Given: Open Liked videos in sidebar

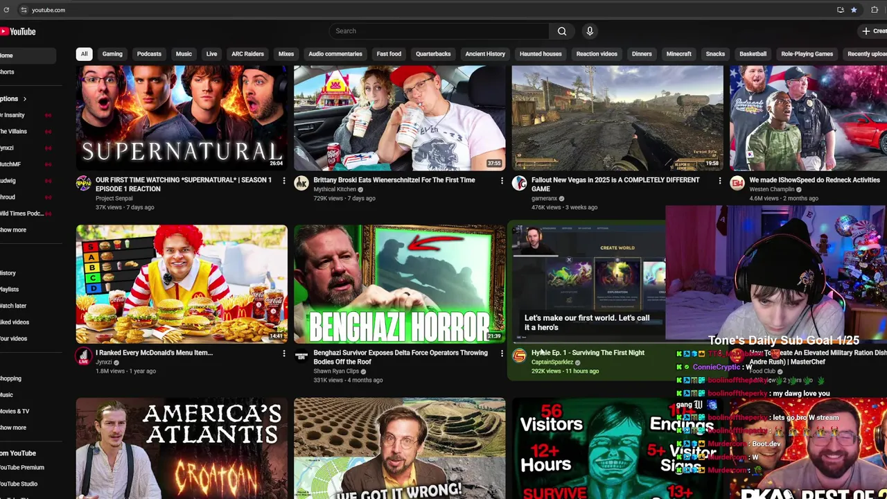Looking at the screenshot, I should (15, 322).
